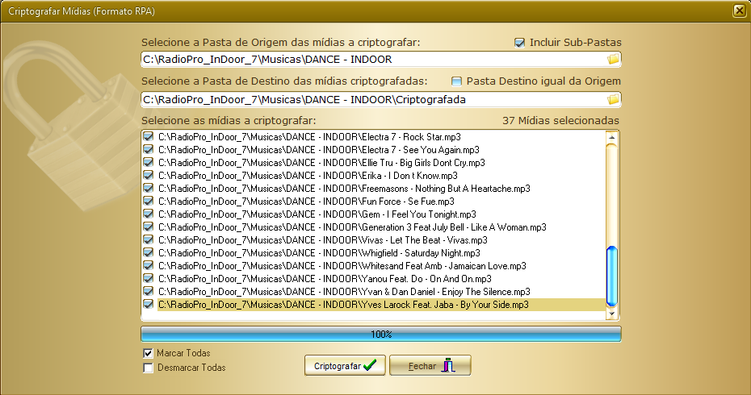Uncheck Ellie Tru - Big Girls Dont Cry.mp3

[x=149, y=163]
